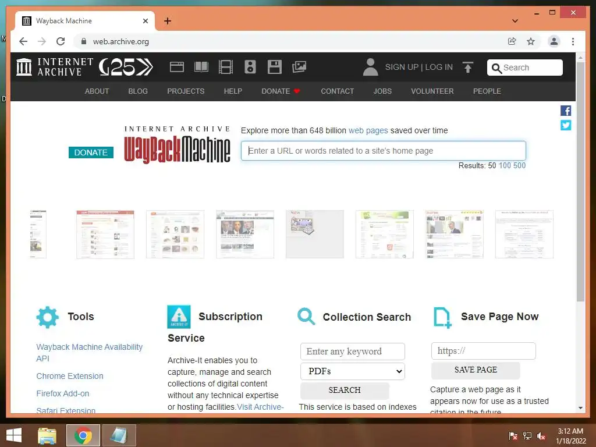The image size is (596, 447).
Task: Open new tab with plus icon
Action: pyautogui.click(x=168, y=21)
